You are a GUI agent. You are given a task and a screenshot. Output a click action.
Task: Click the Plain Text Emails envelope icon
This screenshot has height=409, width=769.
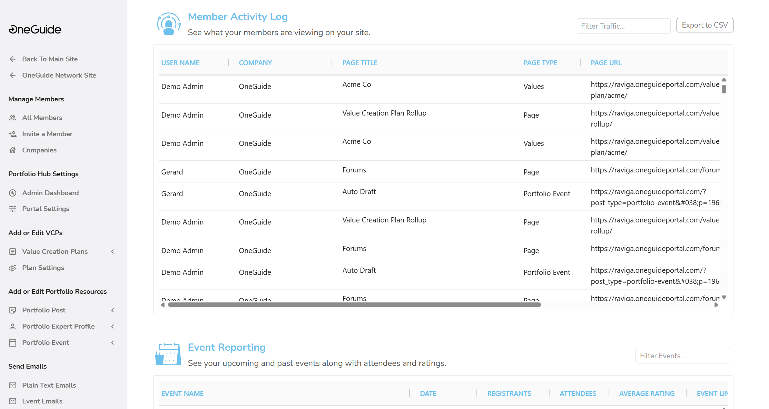(13, 385)
